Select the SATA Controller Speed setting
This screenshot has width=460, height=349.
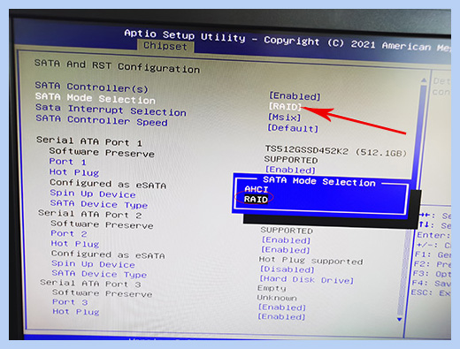[x=102, y=120]
